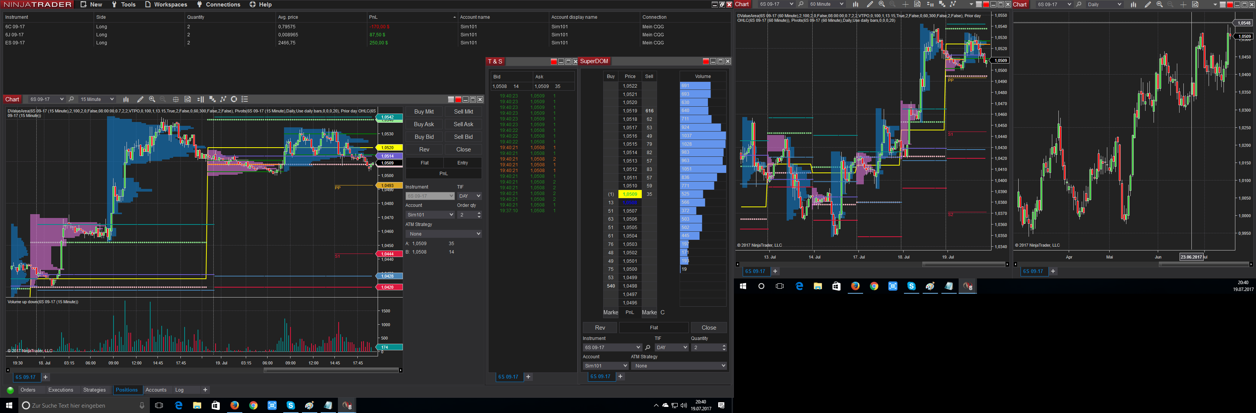The width and height of the screenshot is (1256, 413).
Task: Click red link square in T & S window
Action: (553, 62)
